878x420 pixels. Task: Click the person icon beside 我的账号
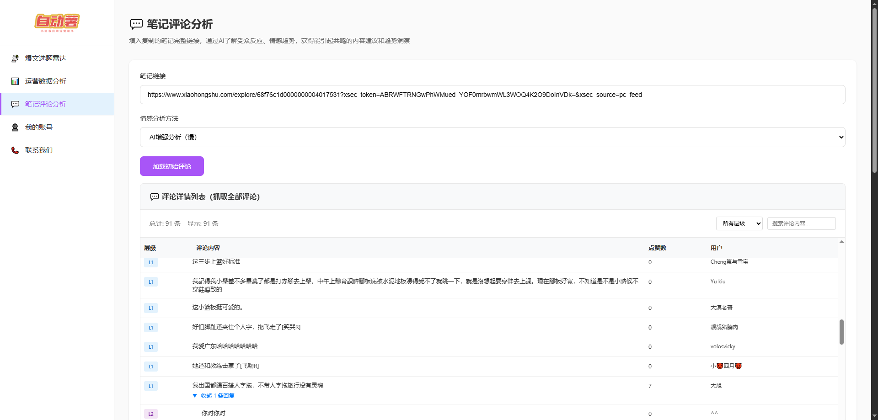14,127
